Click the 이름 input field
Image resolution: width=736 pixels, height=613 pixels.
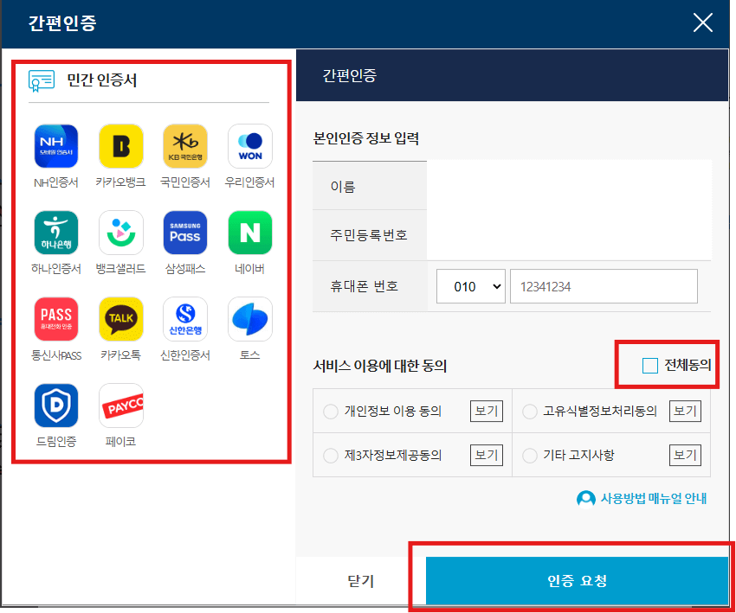pos(569,186)
